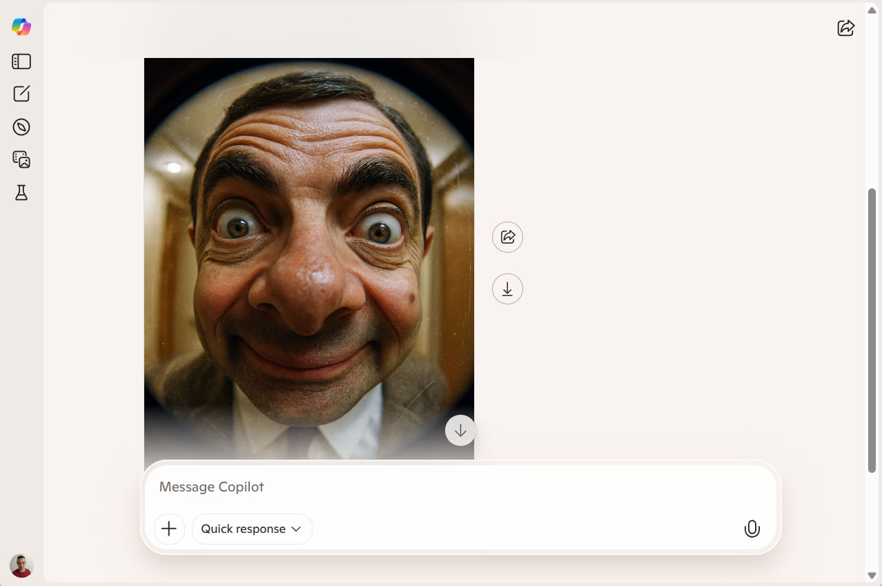Open the image library icon in sidebar
882x586 pixels.
tap(21, 159)
